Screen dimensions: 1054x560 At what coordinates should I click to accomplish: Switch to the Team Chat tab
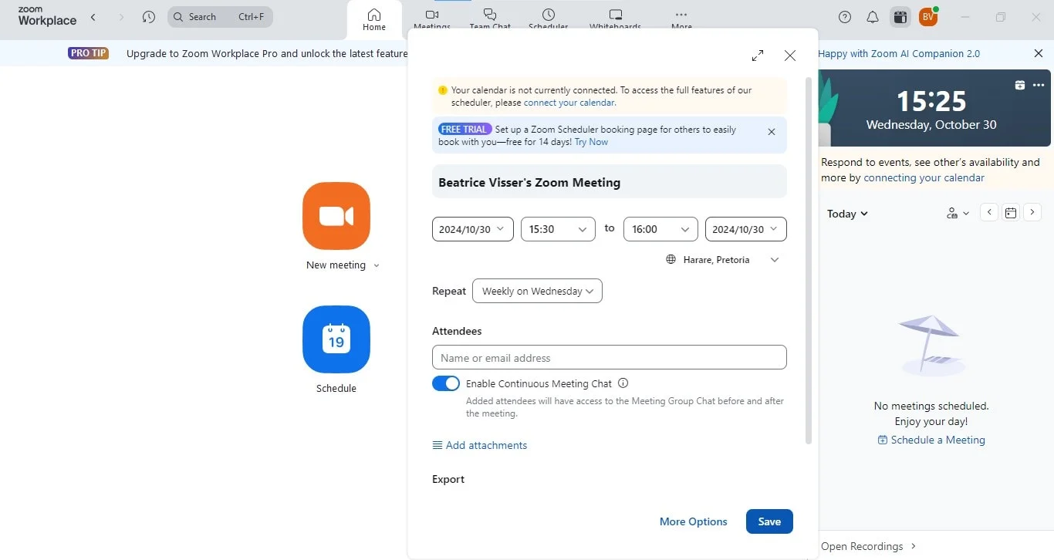pyautogui.click(x=490, y=20)
